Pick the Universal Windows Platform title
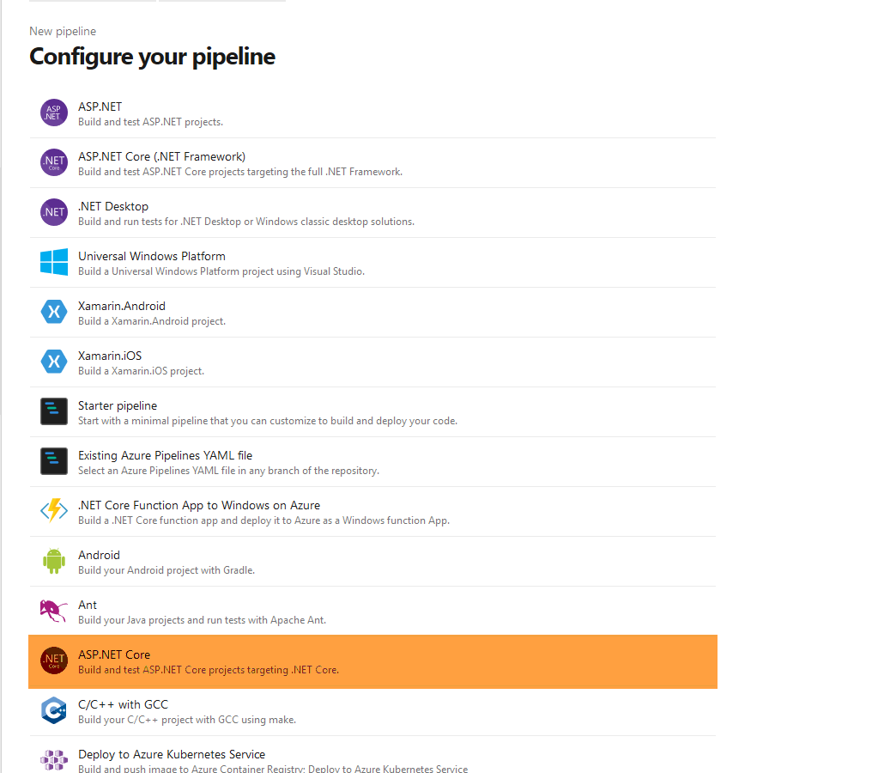This screenshot has width=878, height=773. pyautogui.click(x=151, y=256)
